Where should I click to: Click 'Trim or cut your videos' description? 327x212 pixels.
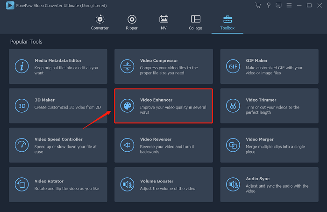point(272,110)
